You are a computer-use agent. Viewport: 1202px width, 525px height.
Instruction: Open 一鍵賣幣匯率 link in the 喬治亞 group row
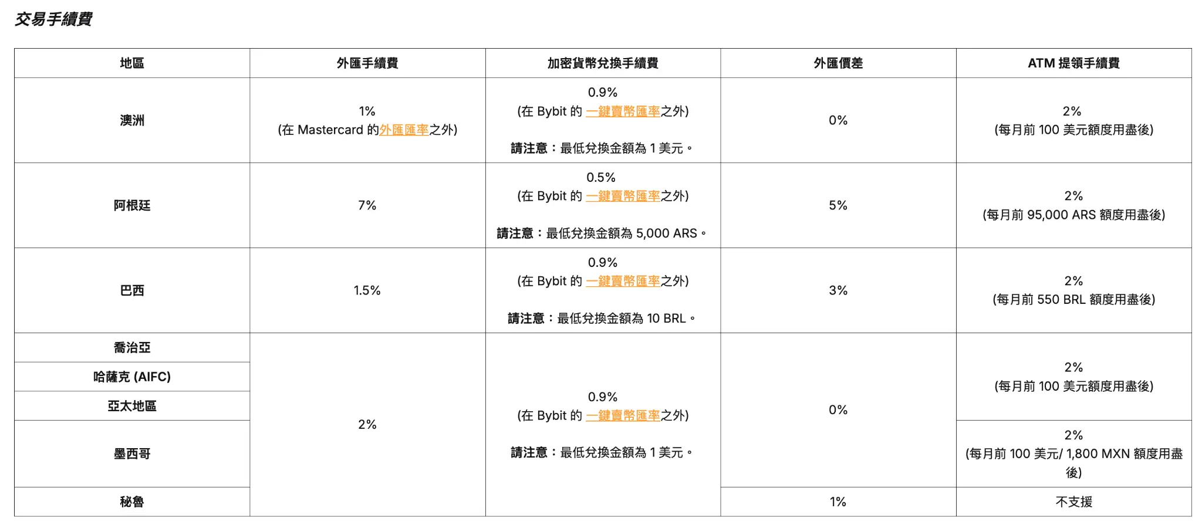point(623,415)
